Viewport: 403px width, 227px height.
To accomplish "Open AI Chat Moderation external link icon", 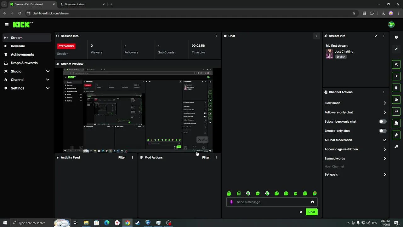I will pyautogui.click(x=385, y=140).
